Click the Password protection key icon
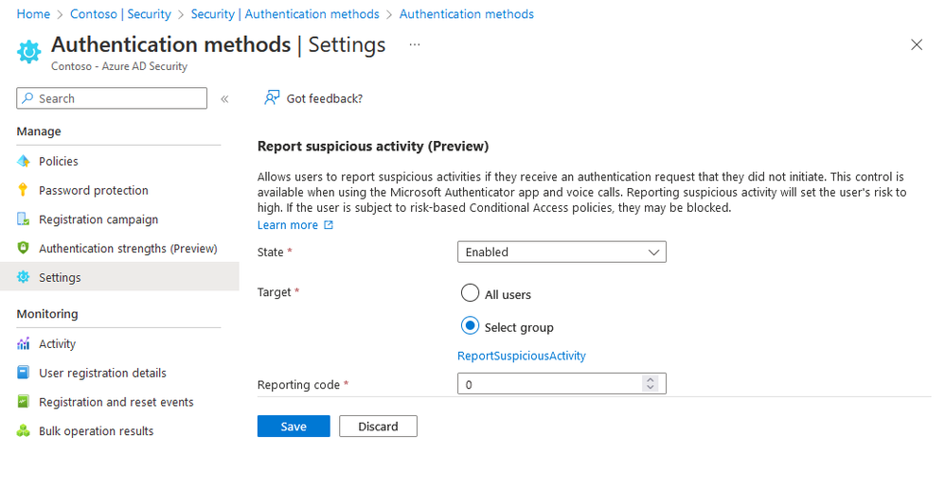This screenshot has height=488, width=945. pos(24,190)
